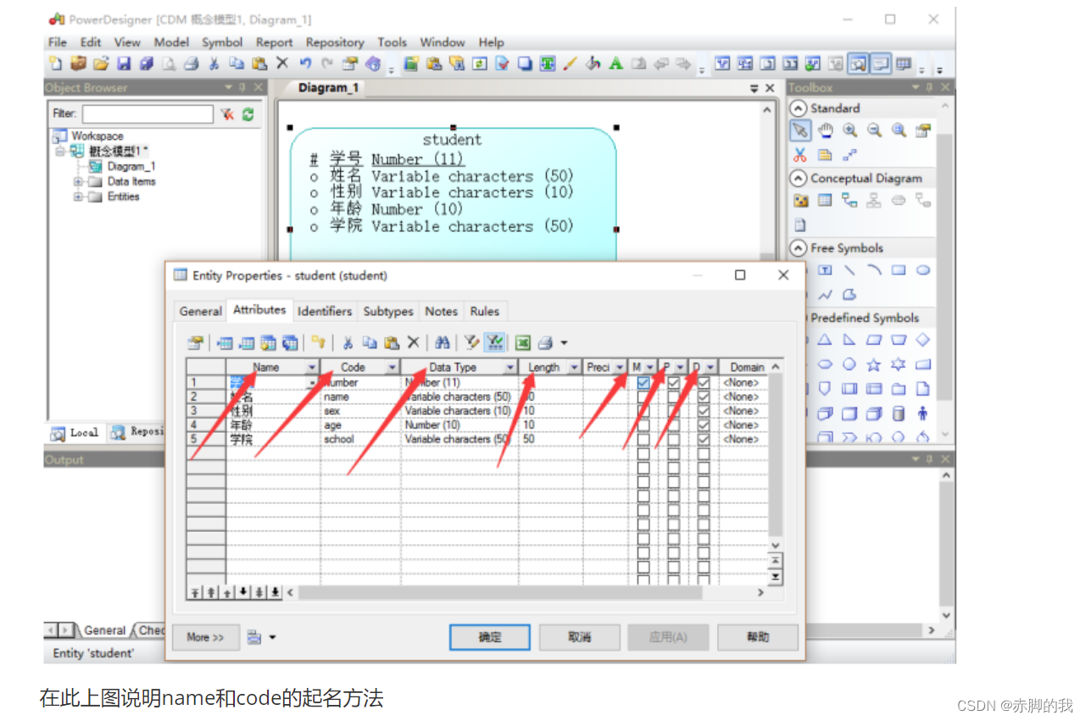
Task: Choose the Inheritance tool in Conceptual Diagram
Action: (x=874, y=201)
